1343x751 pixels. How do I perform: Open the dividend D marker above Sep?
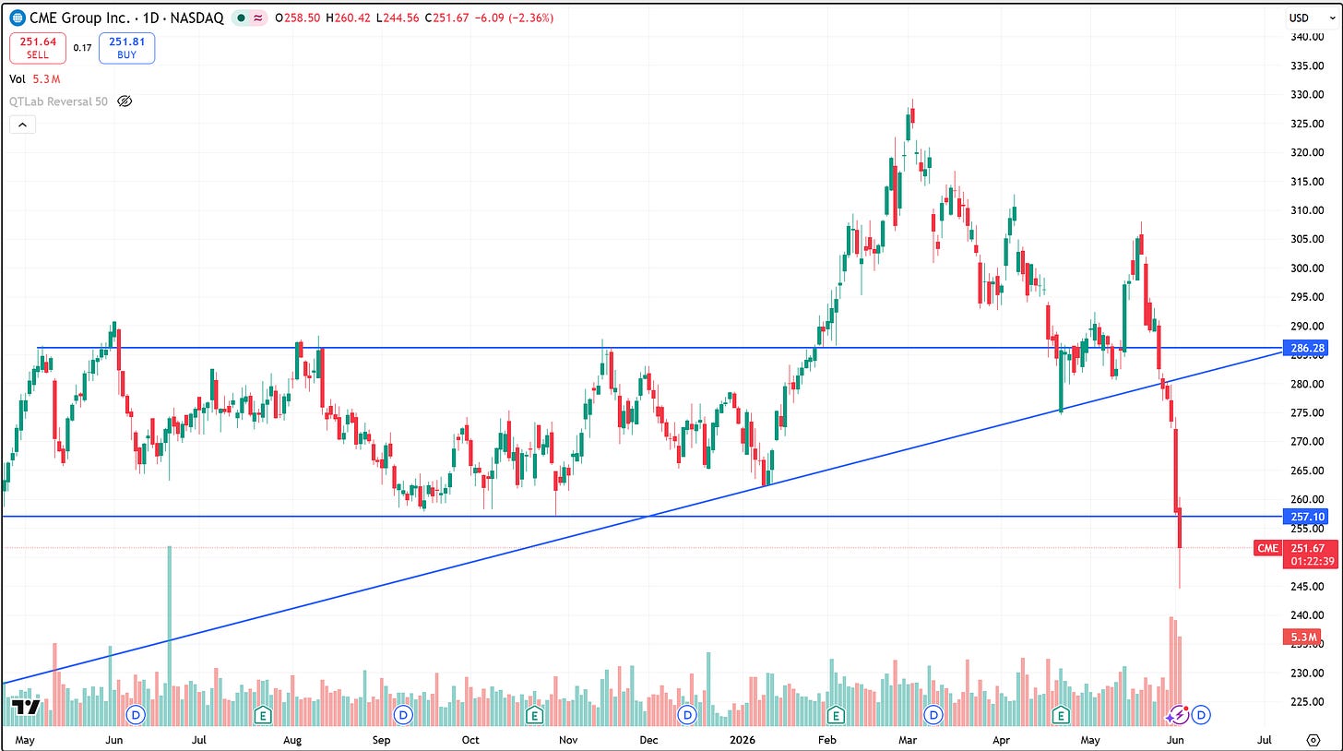click(403, 715)
